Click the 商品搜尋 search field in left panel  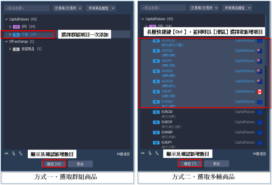[x=27, y=8]
